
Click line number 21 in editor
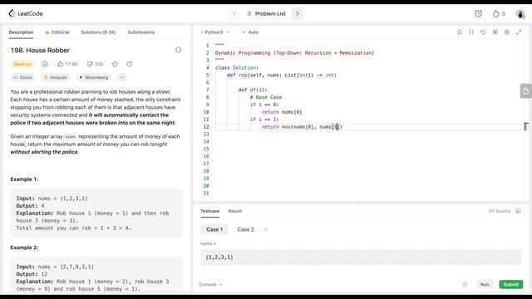(206, 194)
